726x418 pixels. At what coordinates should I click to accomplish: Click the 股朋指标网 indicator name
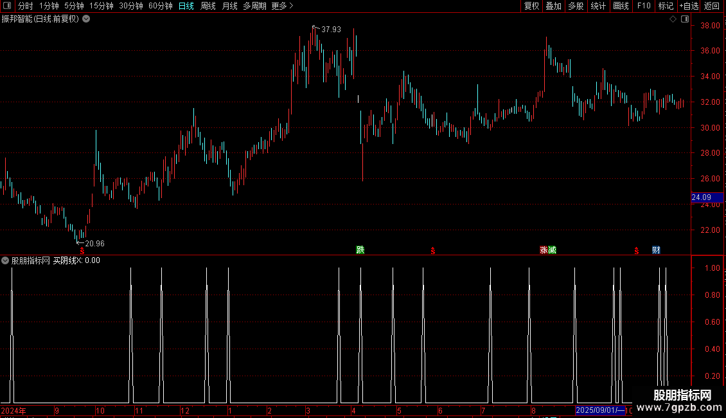(31, 260)
